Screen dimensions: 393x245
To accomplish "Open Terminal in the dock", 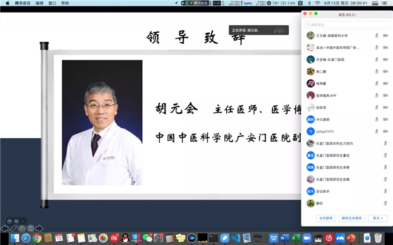I will (214, 237).
